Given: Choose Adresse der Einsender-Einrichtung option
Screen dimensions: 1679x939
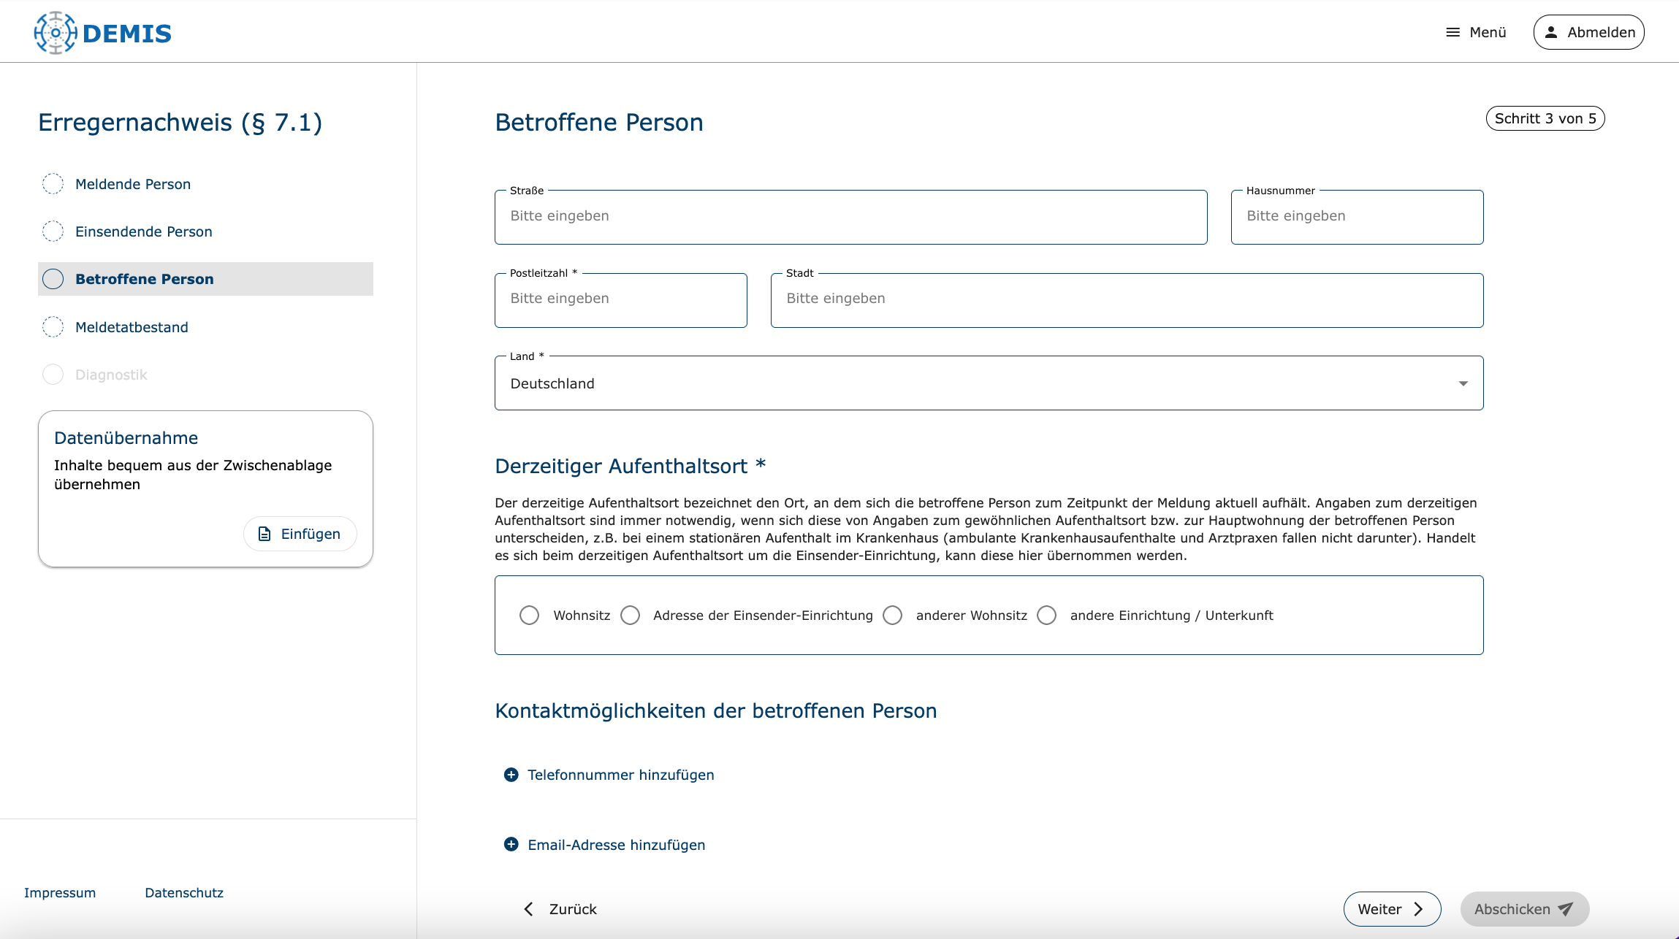Looking at the screenshot, I should point(631,616).
